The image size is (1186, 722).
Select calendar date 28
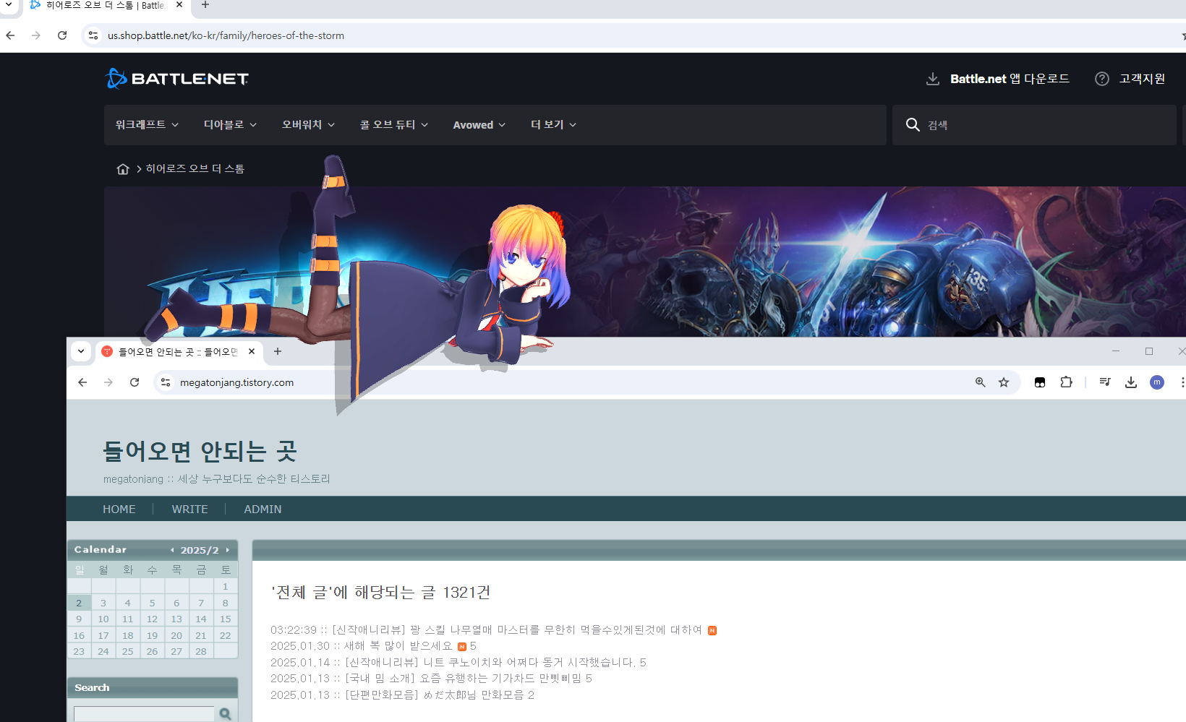click(201, 652)
